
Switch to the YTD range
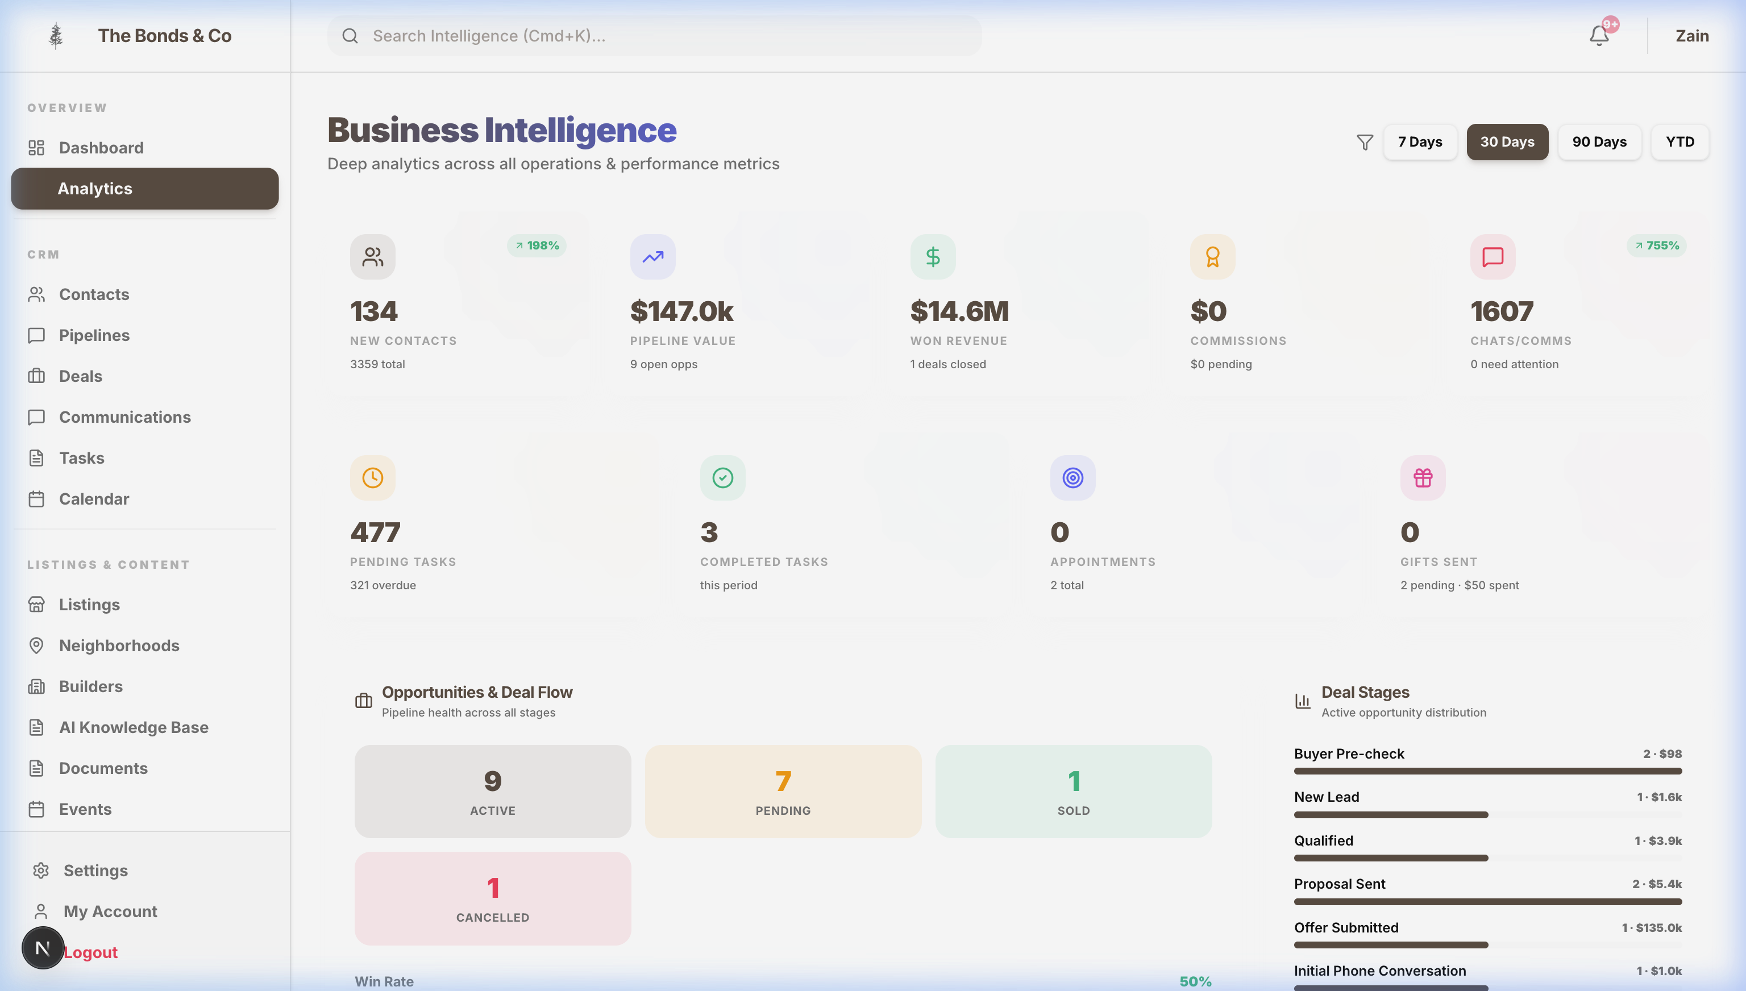coord(1680,141)
